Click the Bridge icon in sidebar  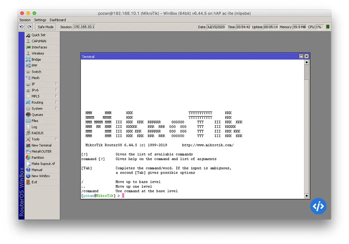click(x=28, y=60)
